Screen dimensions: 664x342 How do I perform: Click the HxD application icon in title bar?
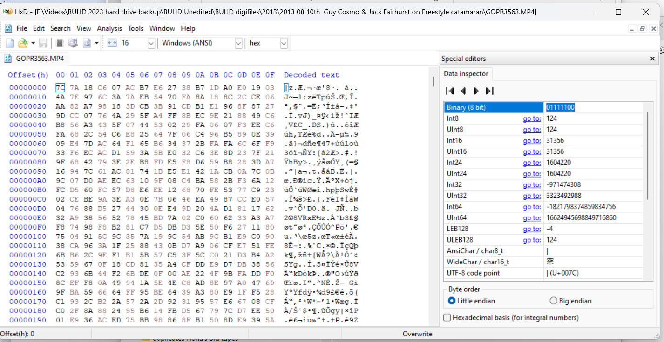[8, 12]
